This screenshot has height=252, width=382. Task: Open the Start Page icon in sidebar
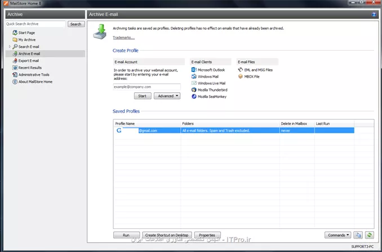(x=15, y=33)
